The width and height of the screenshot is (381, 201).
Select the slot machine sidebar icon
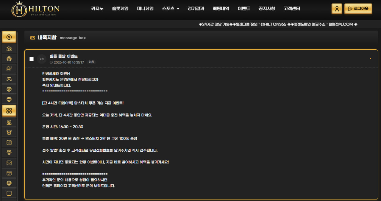pyautogui.click(x=9, y=69)
